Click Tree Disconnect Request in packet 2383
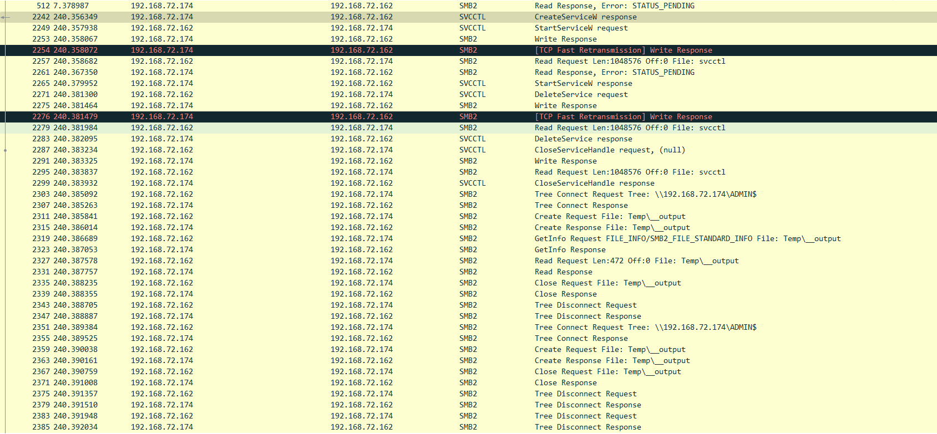 click(585, 416)
